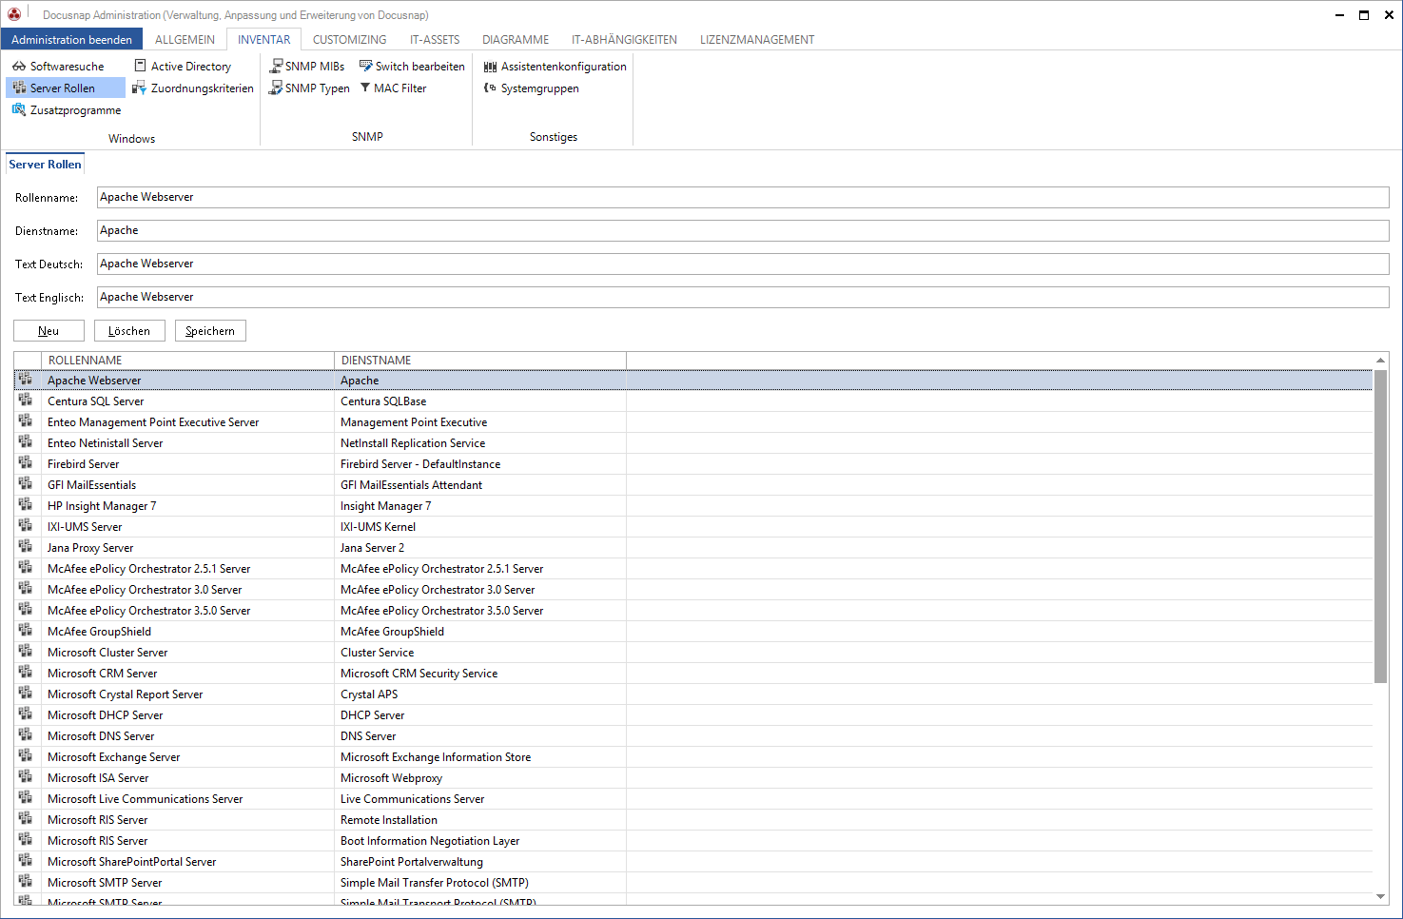Click role icon of Microsoft DNS Server row
Screen dimensions: 1403x919
26,735
